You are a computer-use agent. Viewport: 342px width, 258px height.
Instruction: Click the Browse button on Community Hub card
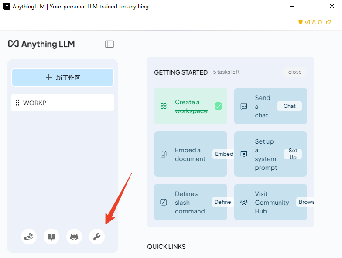pos(305,202)
